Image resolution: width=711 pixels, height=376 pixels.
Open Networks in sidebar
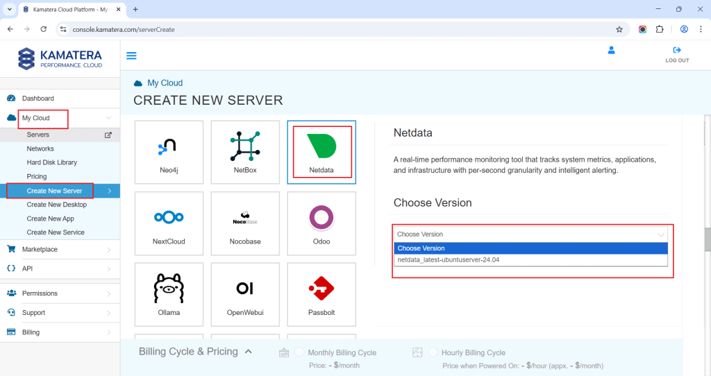point(40,148)
